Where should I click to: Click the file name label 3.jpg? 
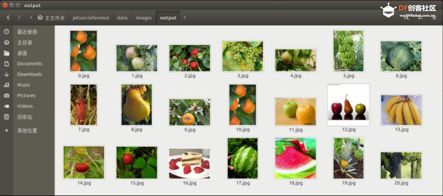pyautogui.click(x=243, y=76)
